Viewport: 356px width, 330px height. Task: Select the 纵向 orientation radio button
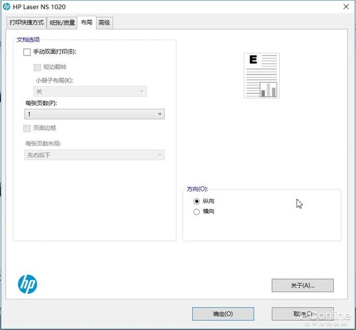196,201
